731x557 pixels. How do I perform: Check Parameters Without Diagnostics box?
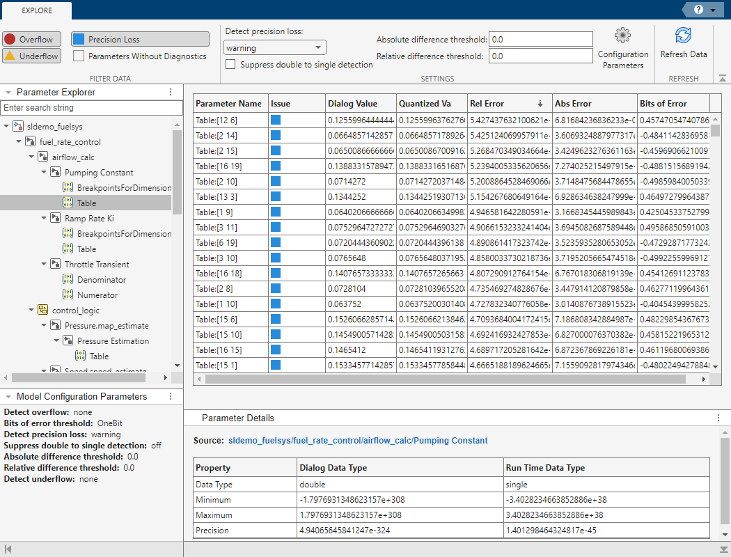tap(79, 56)
